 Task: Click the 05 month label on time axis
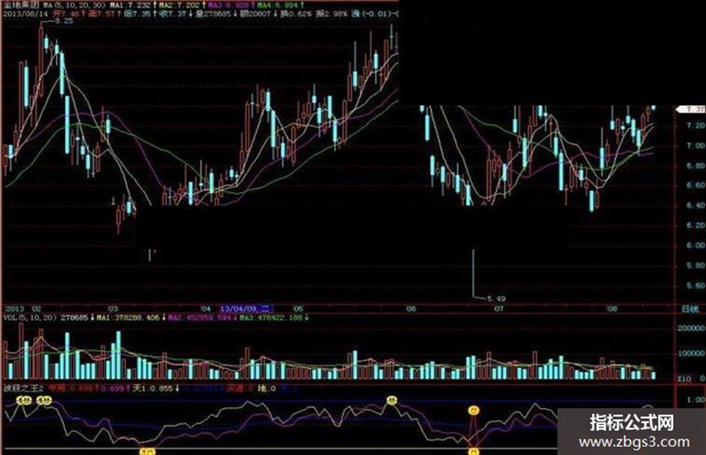[299, 309]
